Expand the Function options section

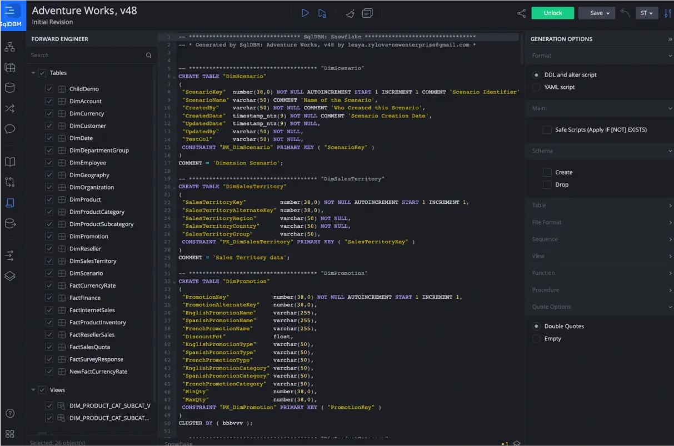(600, 273)
